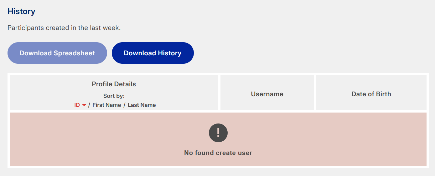435x176 pixels.
Task: Sort participants by Last Name
Action: pyautogui.click(x=142, y=105)
